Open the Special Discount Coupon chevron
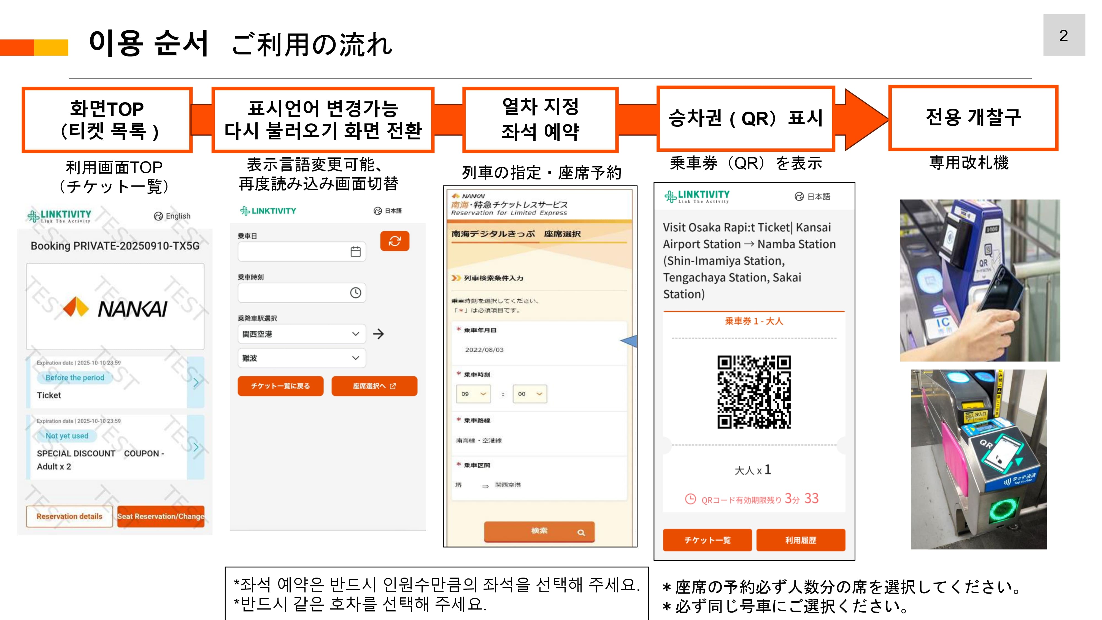Viewport: 1102px width, 620px height. pos(196,447)
